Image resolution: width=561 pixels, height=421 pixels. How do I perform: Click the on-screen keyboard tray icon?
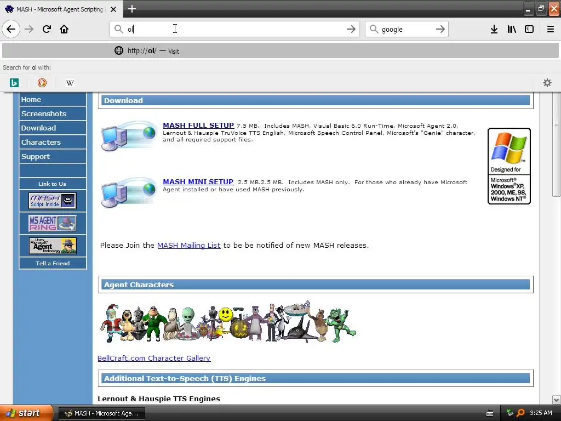490,413
